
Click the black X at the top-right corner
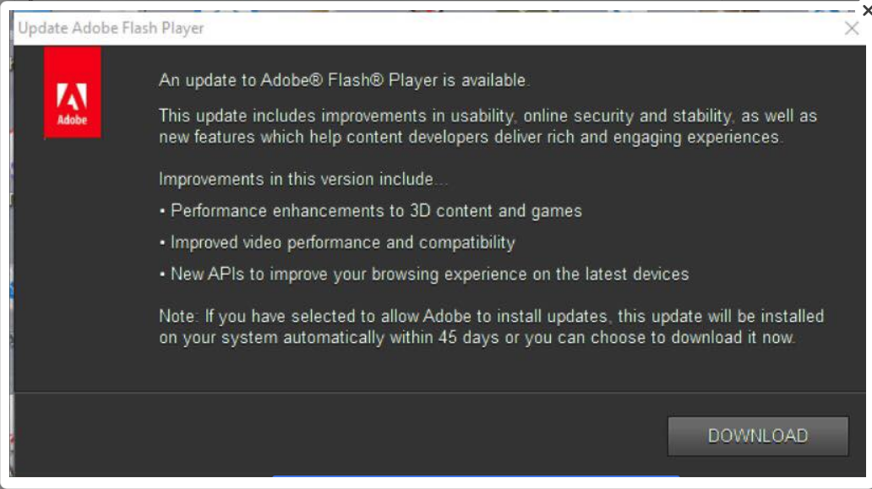click(x=867, y=10)
